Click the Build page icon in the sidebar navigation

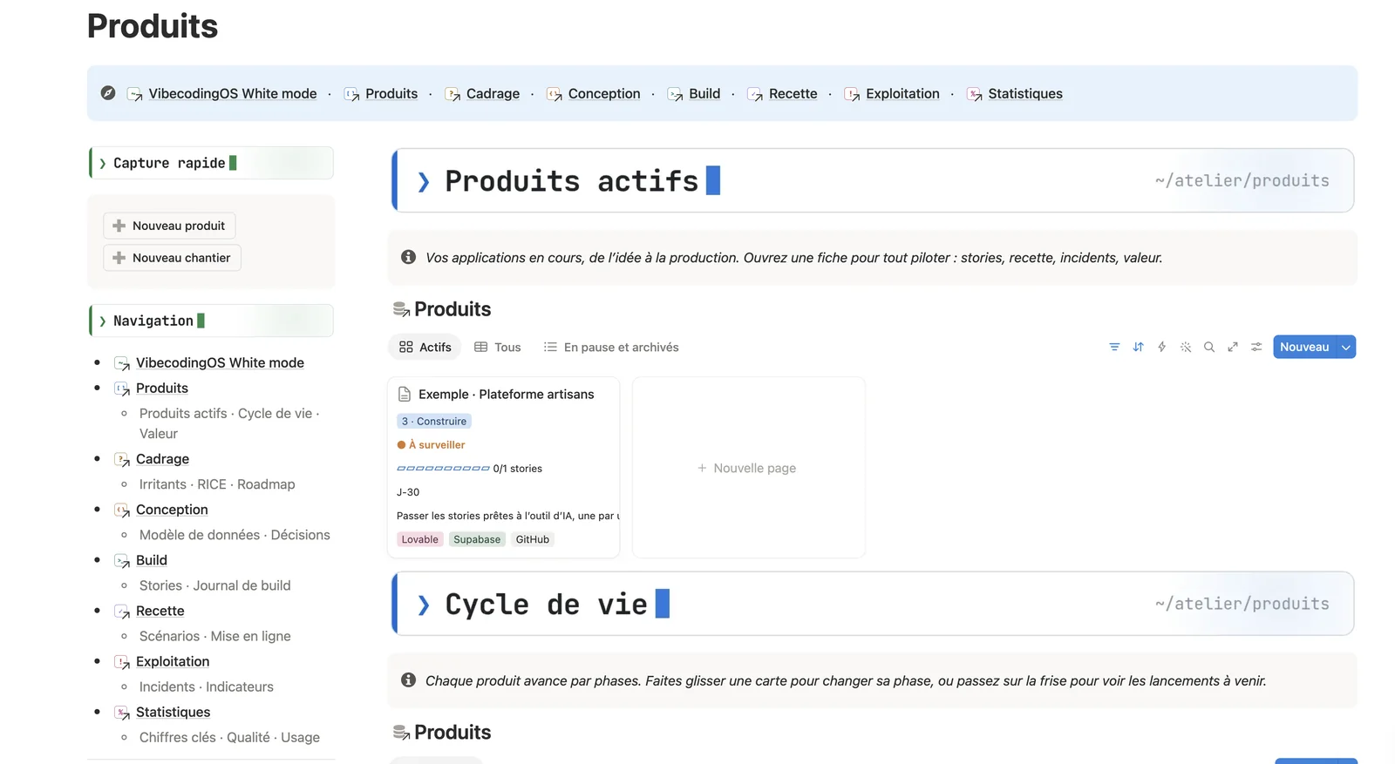pos(122,561)
